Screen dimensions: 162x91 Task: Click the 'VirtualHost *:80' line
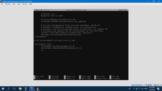43,44
